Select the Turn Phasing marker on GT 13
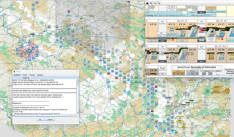Viewport: 234px width, 137px height. (x=172, y=29)
